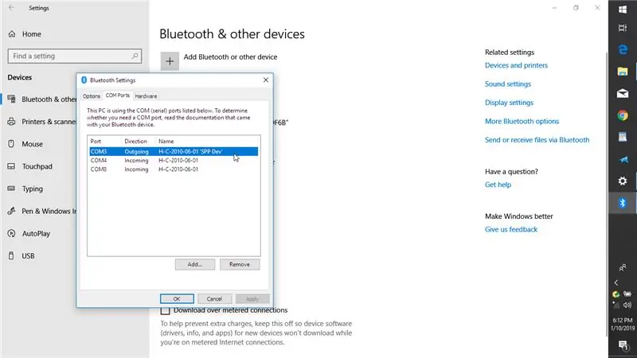
Task: Switch to the Options tab
Action: (x=92, y=96)
